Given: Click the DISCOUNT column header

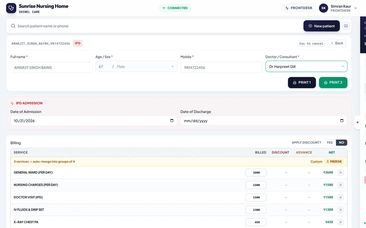Looking at the screenshot, I should 280,152.
